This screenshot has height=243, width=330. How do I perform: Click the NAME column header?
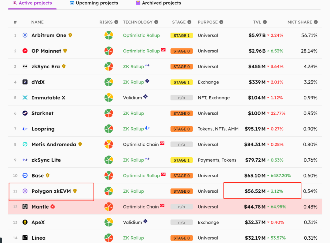point(37,22)
